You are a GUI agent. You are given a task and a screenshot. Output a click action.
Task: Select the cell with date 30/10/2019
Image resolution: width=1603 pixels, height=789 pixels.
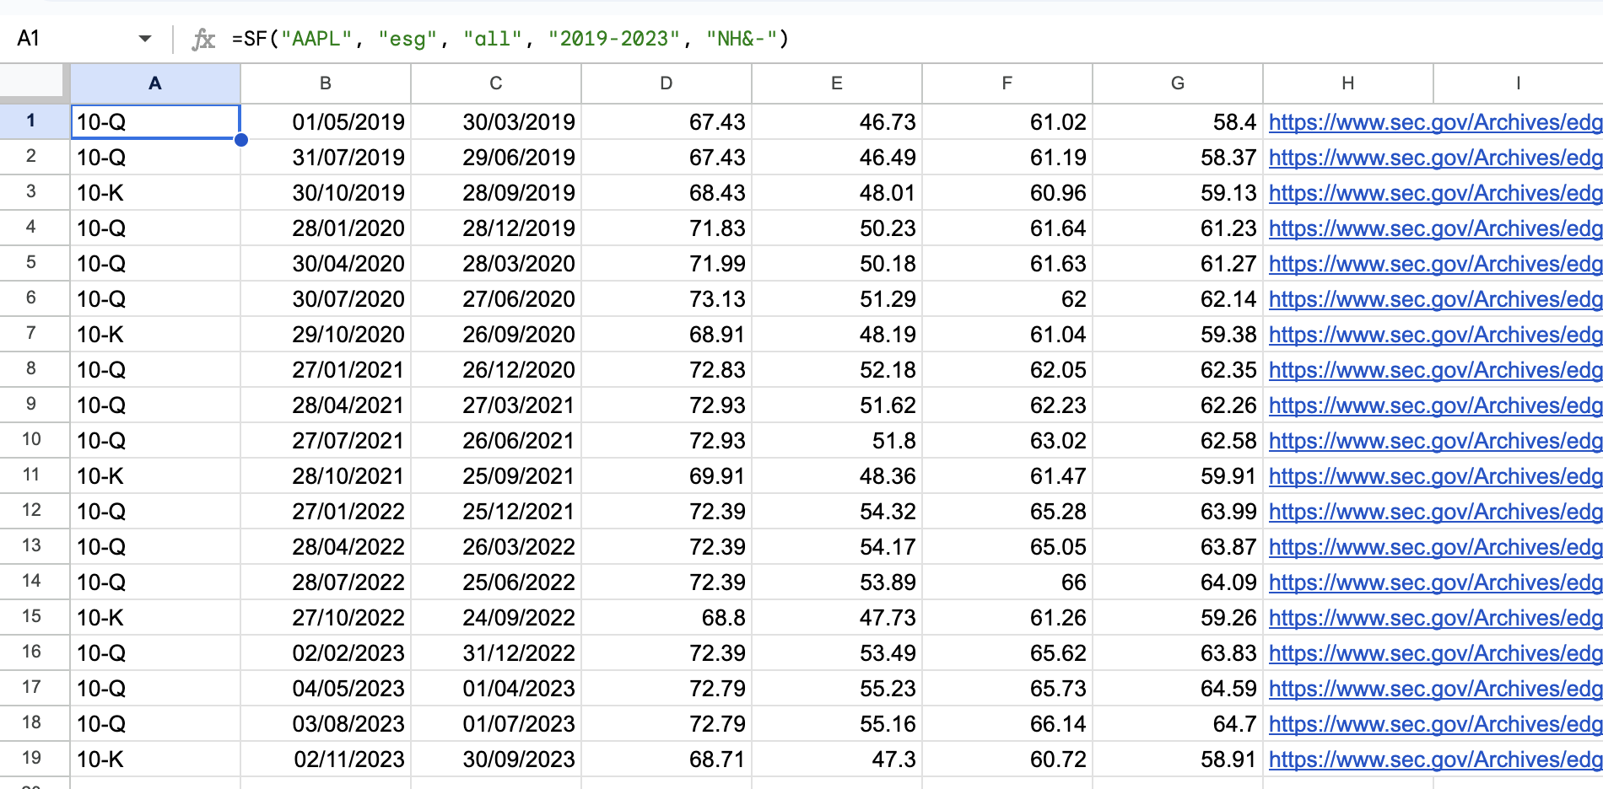[326, 192]
